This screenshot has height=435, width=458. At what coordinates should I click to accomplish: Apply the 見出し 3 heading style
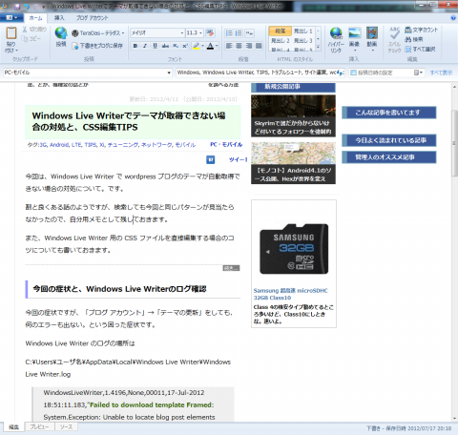pos(302,41)
